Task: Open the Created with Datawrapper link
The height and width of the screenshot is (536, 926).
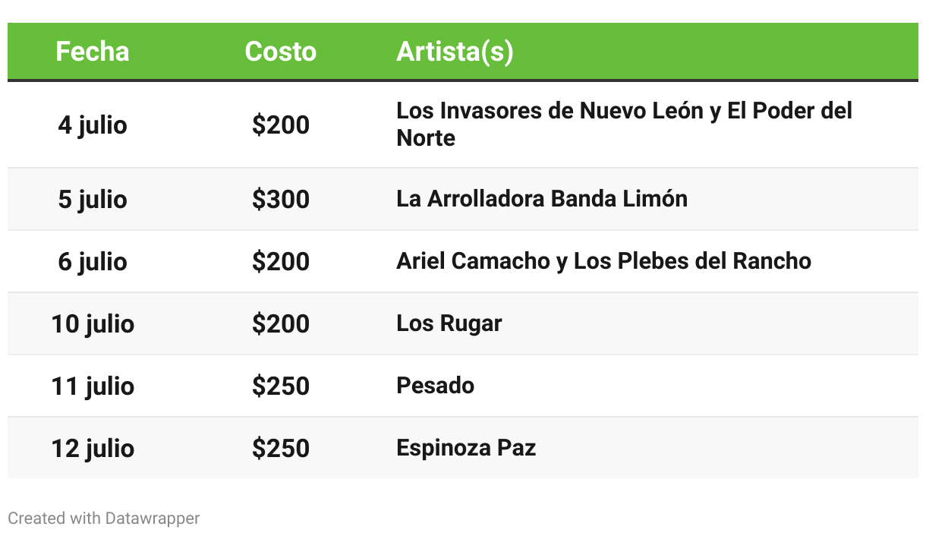Action: 104,519
